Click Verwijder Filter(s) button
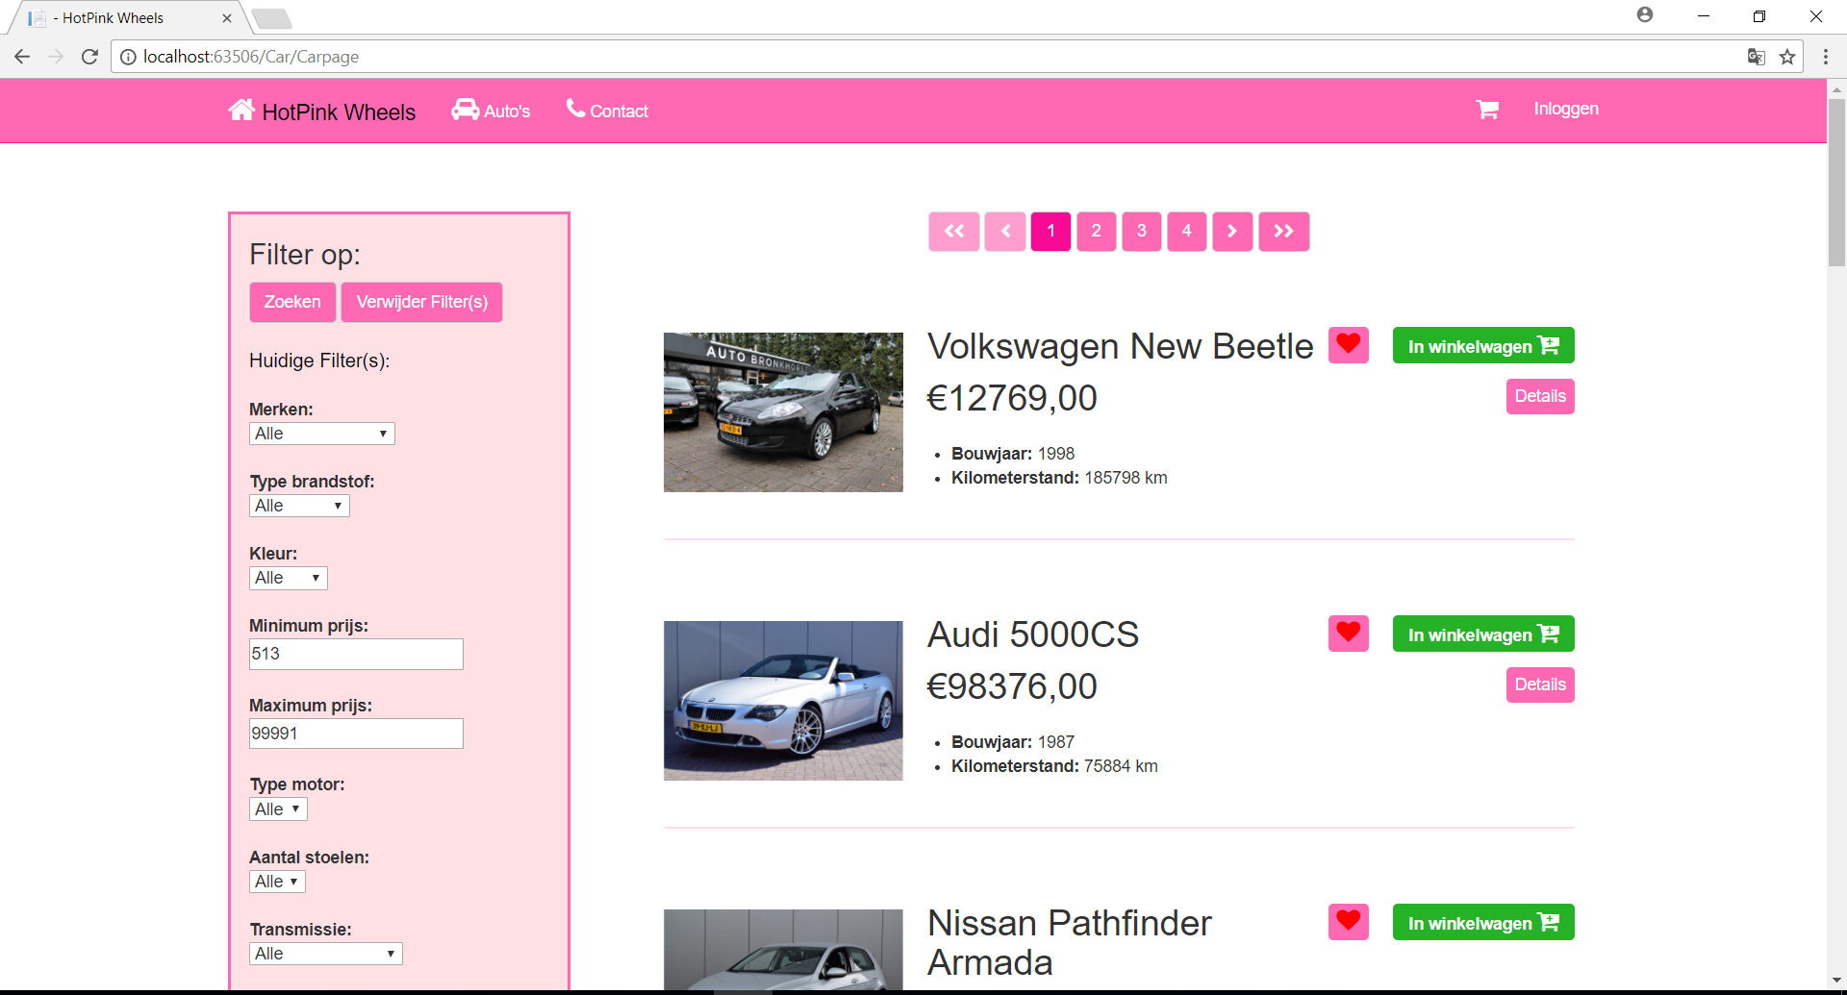1847x995 pixels. click(421, 302)
